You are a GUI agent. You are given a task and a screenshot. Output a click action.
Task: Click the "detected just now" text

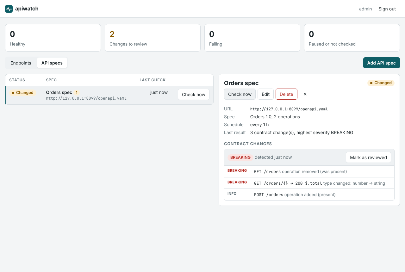coord(273,157)
